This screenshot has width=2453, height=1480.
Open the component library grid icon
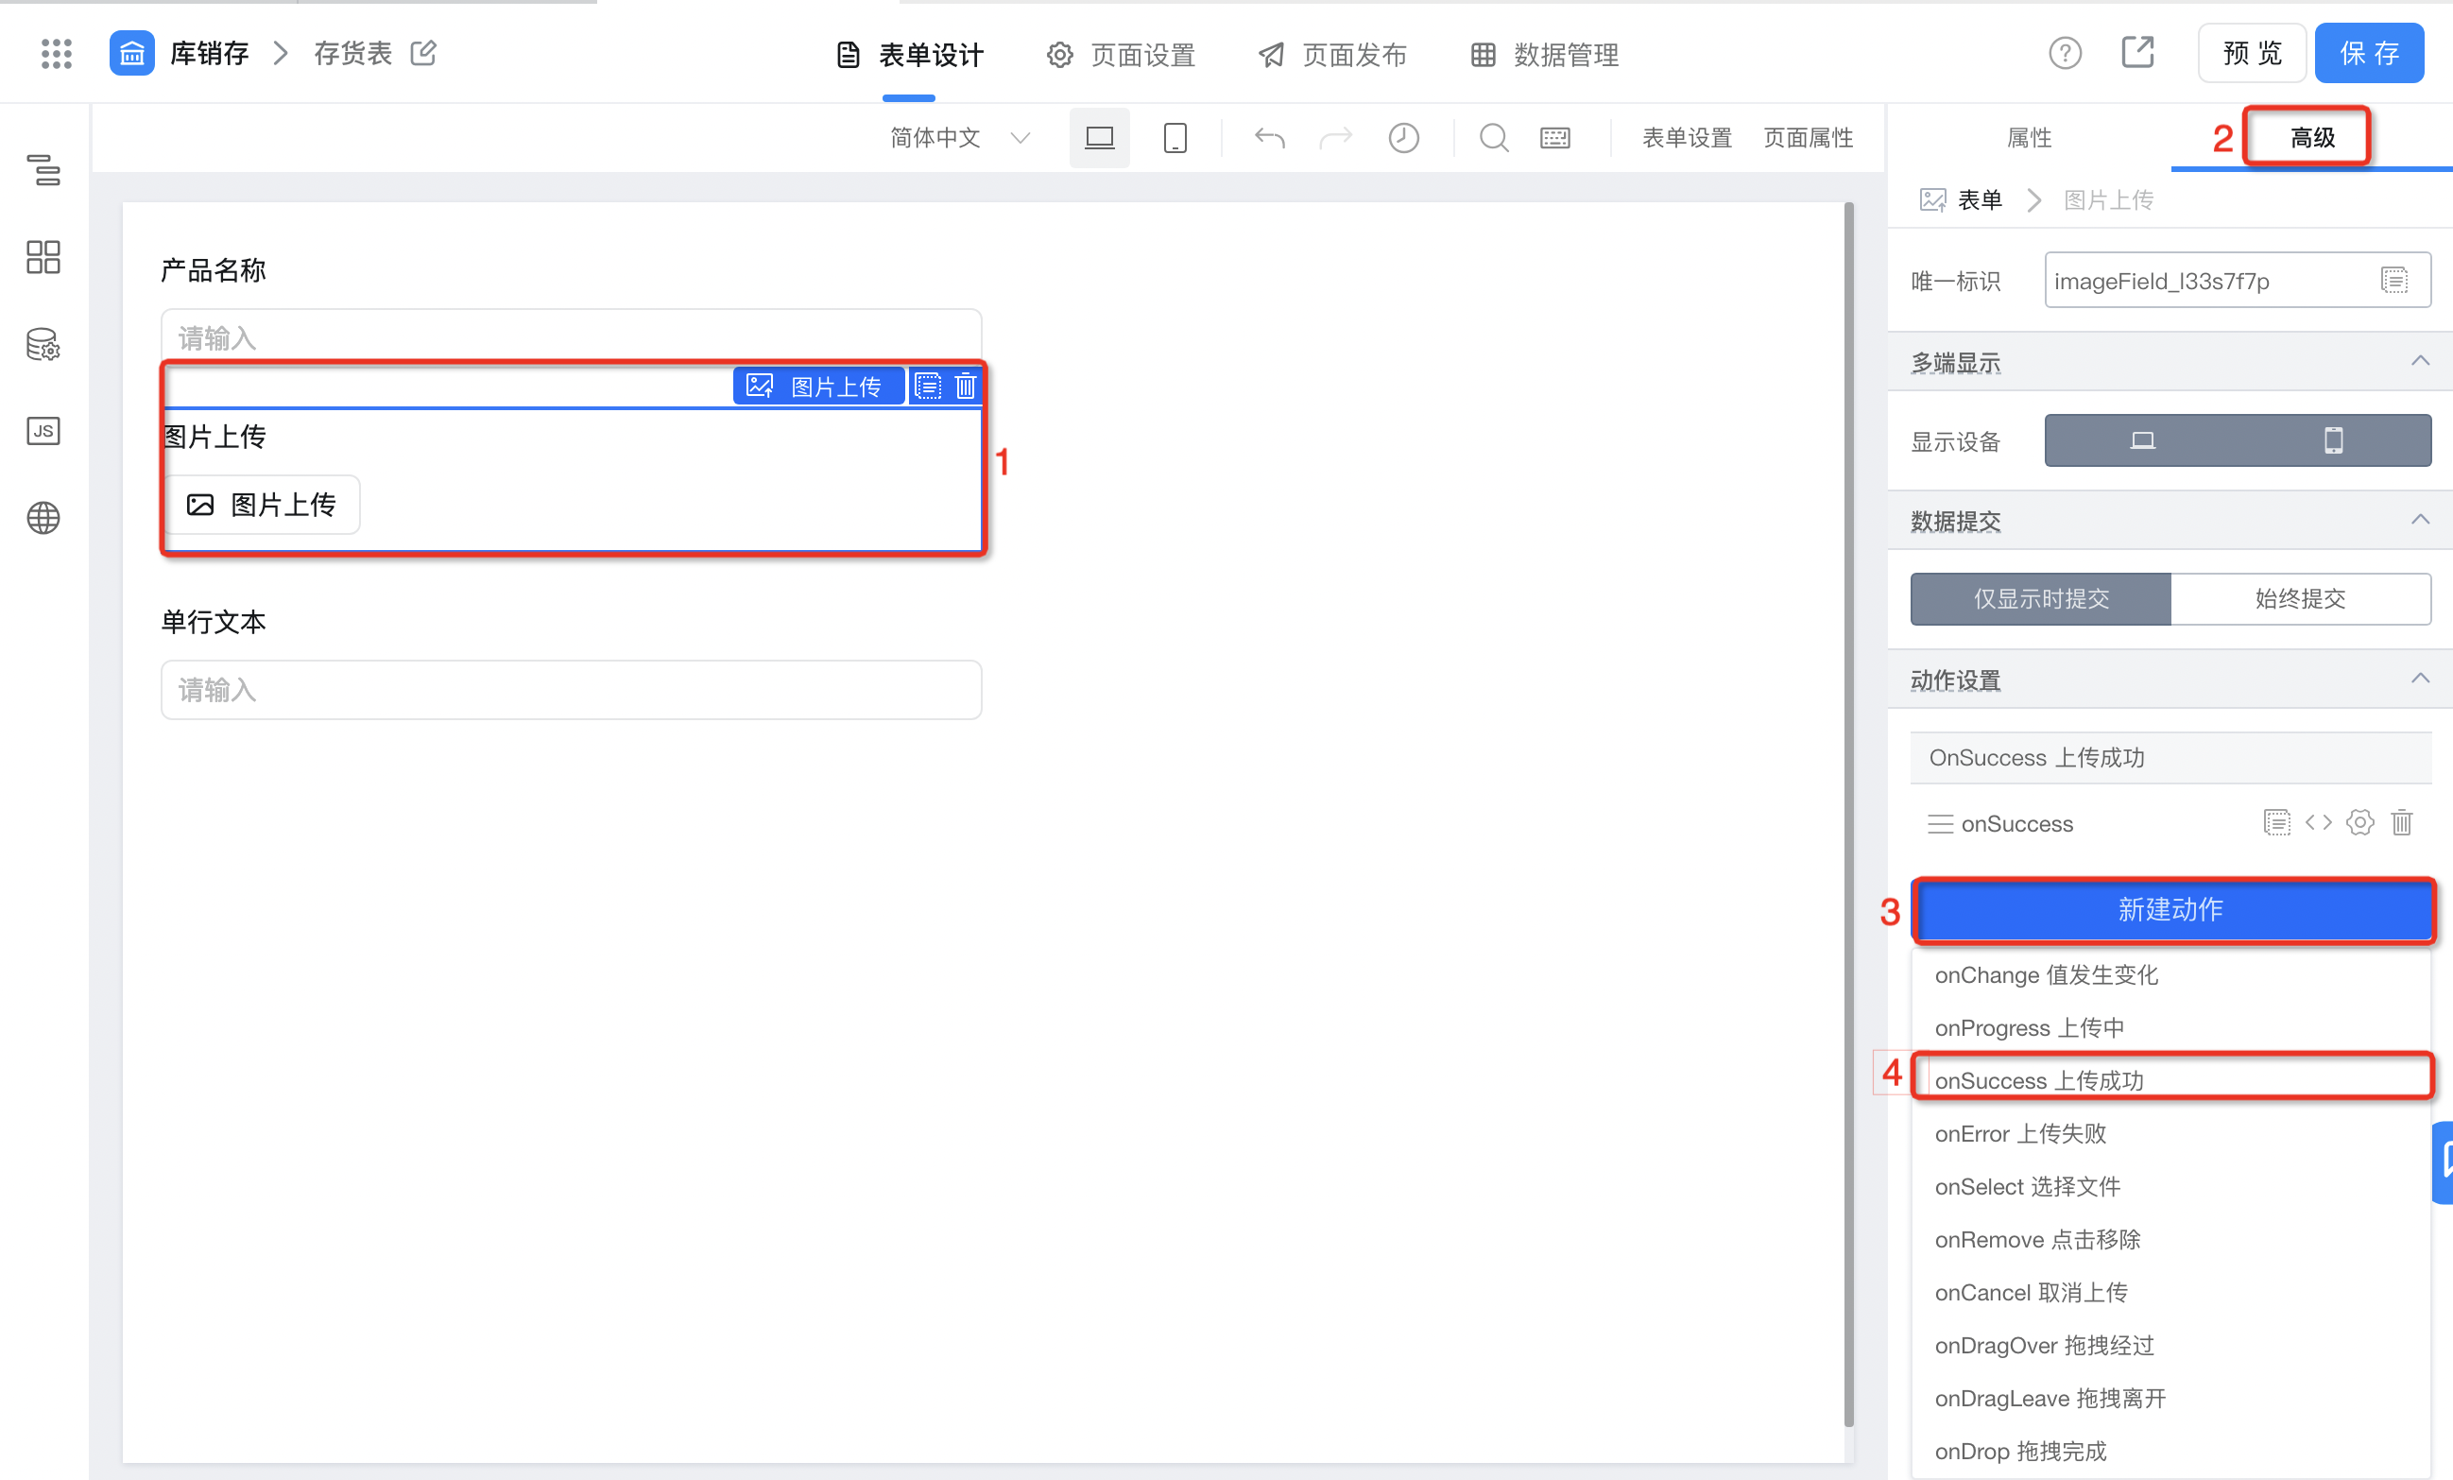click(x=43, y=257)
